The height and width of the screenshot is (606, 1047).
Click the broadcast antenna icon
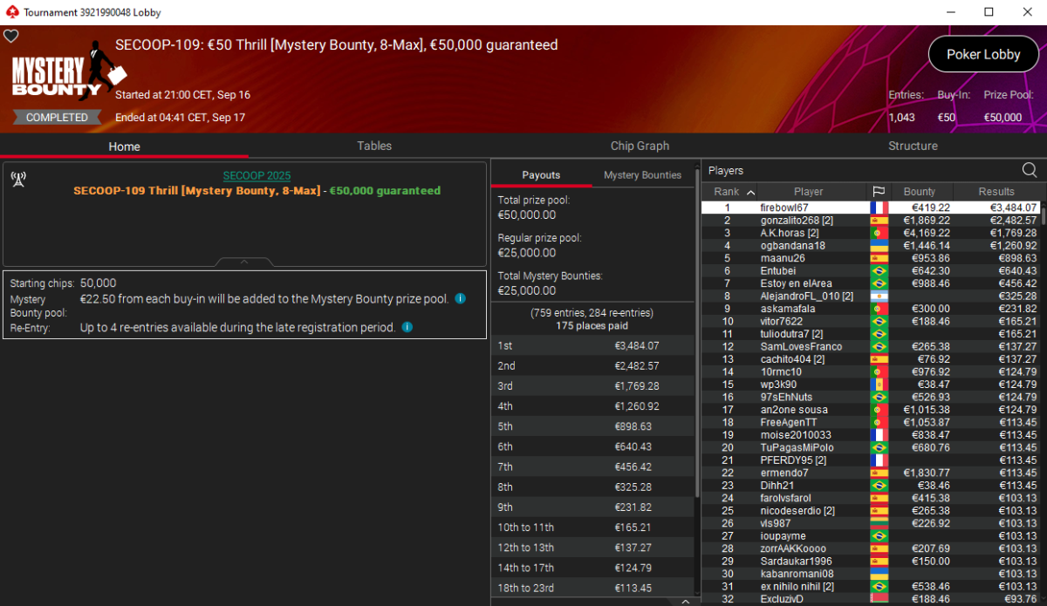(x=18, y=179)
